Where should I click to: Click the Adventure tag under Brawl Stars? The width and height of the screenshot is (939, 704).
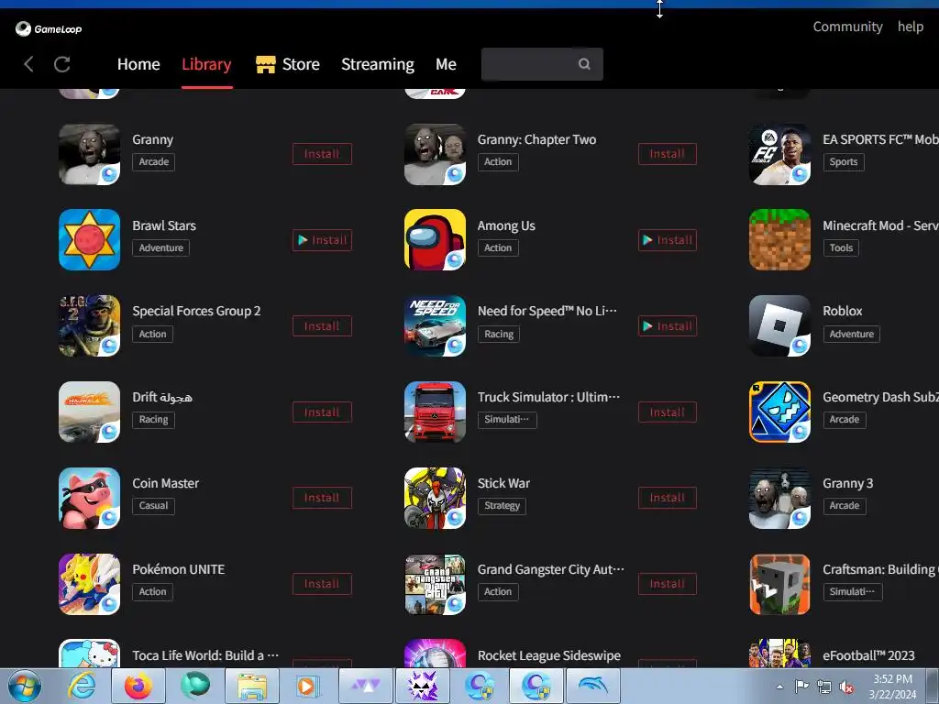point(161,247)
